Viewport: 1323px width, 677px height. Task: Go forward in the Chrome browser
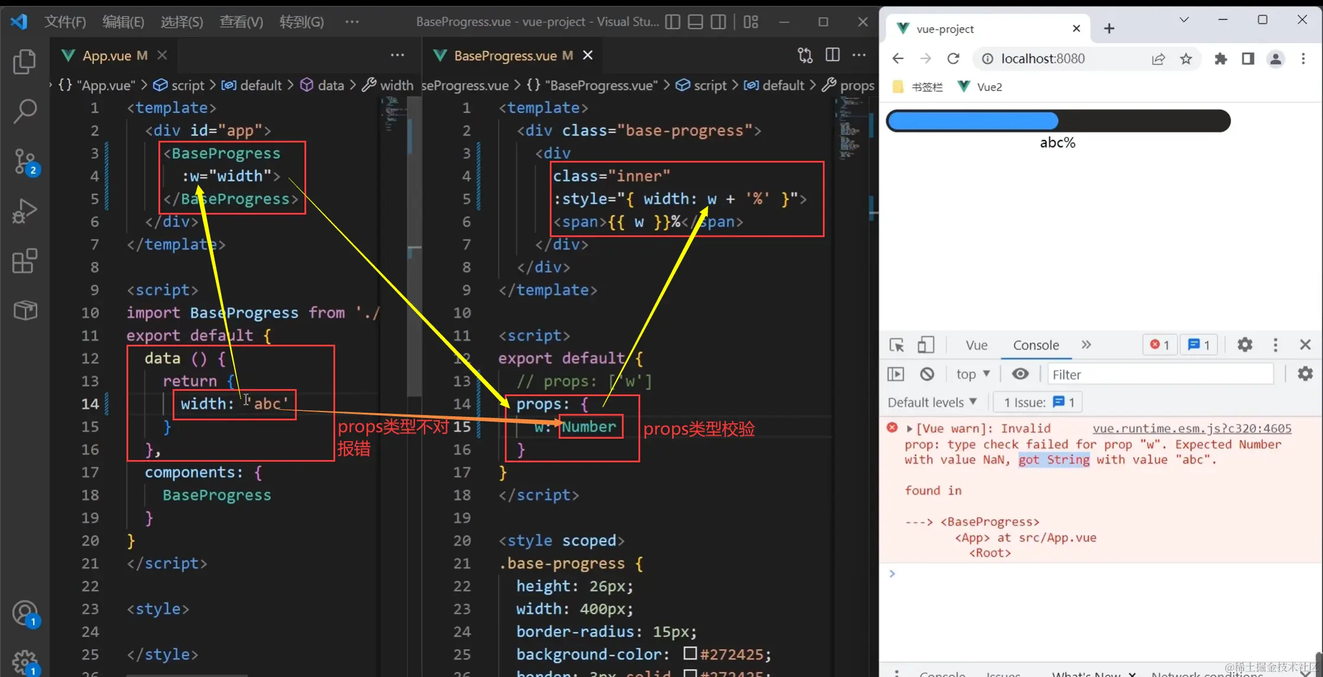pos(925,59)
